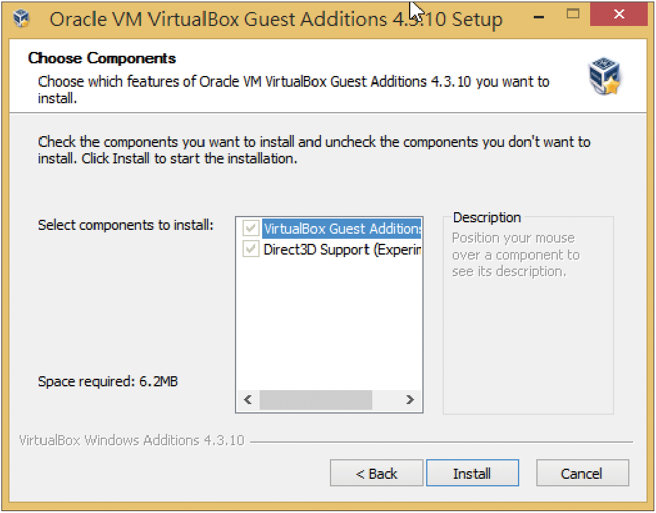Viewport: 656px width, 513px height.
Task: Toggle the VirtualBox Guest Additions checkbox
Action: [x=251, y=229]
